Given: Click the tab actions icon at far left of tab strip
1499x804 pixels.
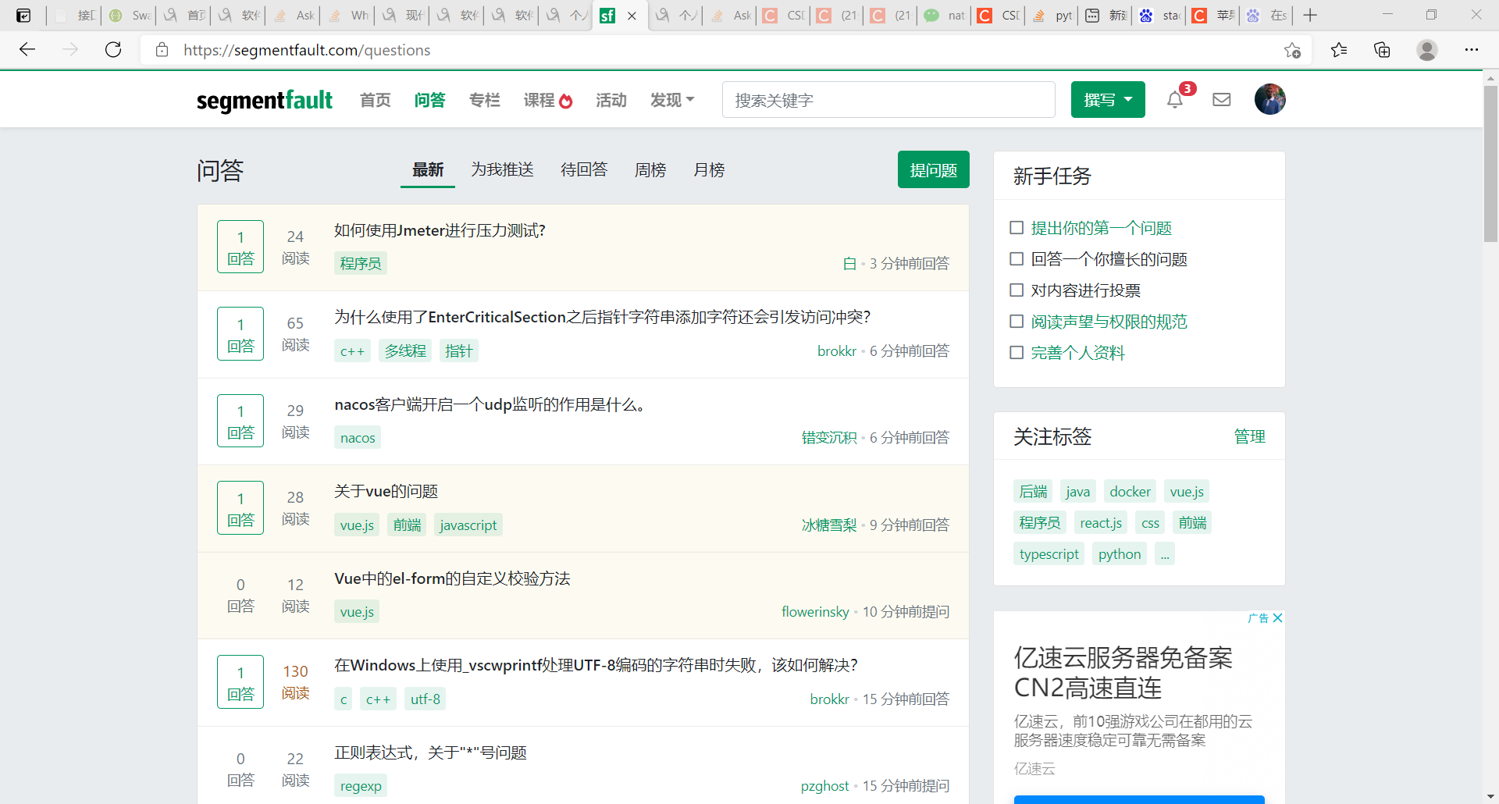Looking at the screenshot, I should coord(24,15).
